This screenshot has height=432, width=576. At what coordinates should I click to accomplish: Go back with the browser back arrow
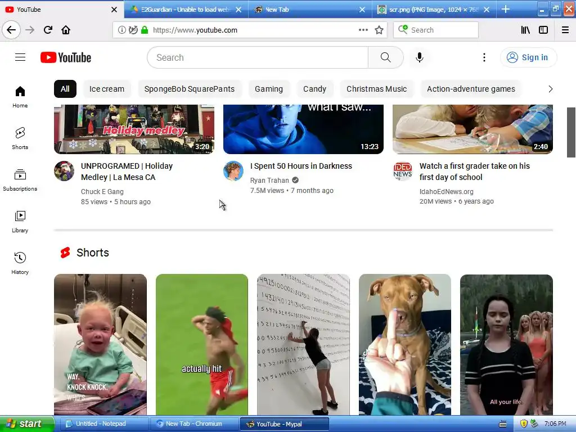pos(11,30)
